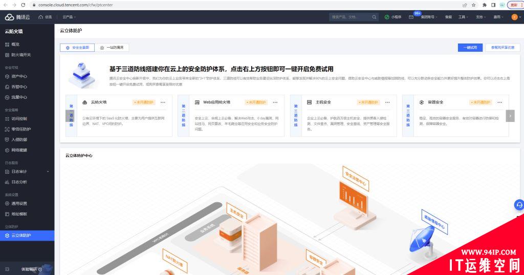The image size is (524, 275).
Task: Click Web应用防火墙 card's orange status tag
Action: pos(256,102)
